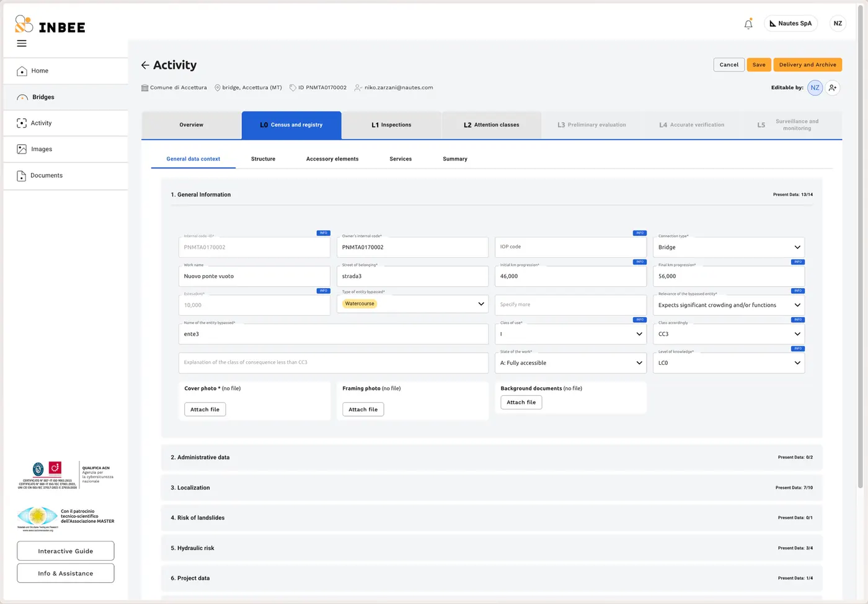Open the notifications bell
Screen dimensions: 868x604
pyautogui.click(x=748, y=24)
